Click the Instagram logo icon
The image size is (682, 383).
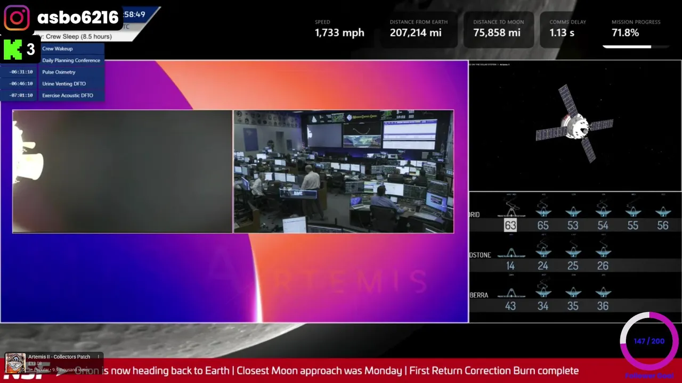(x=17, y=18)
